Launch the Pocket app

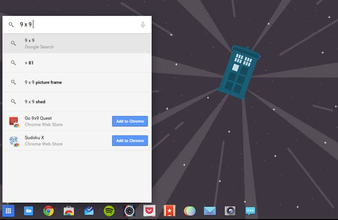[x=149, y=211]
